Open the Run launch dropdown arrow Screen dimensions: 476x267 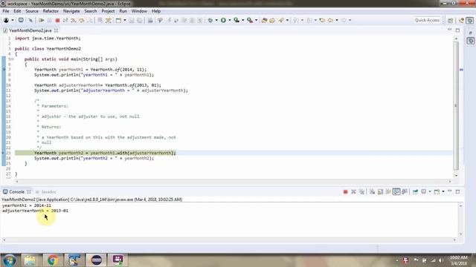coord(230,20)
